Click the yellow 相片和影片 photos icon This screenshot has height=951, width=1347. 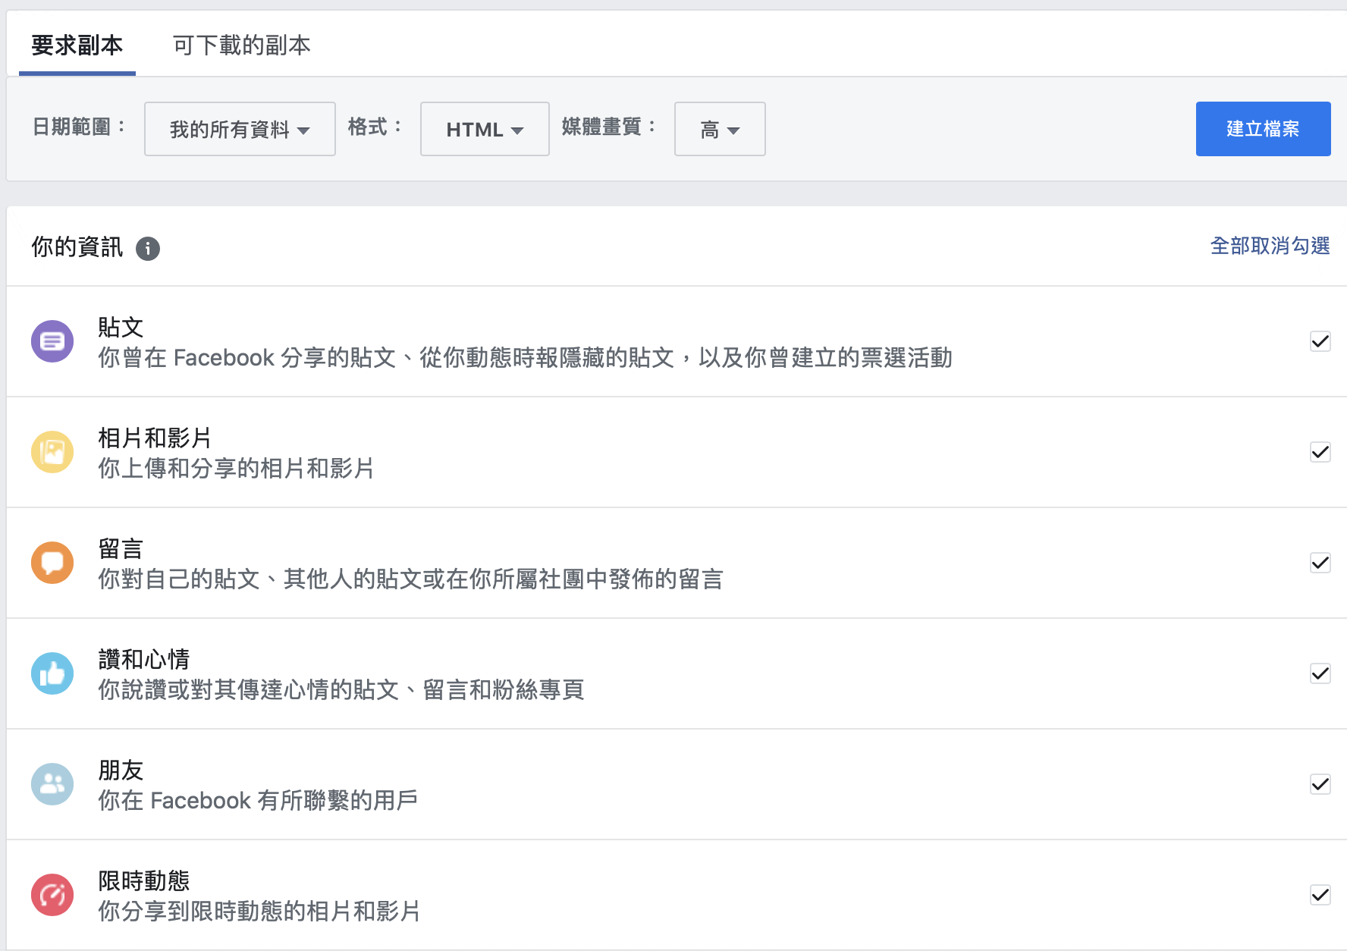52,452
